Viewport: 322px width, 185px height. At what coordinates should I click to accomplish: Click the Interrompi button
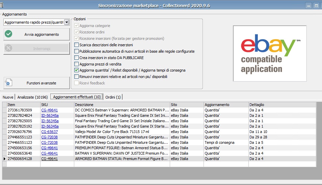click(x=36, y=49)
